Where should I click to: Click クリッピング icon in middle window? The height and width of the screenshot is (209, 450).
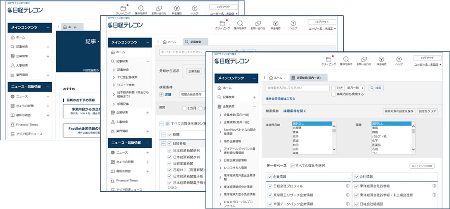(x=223, y=24)
